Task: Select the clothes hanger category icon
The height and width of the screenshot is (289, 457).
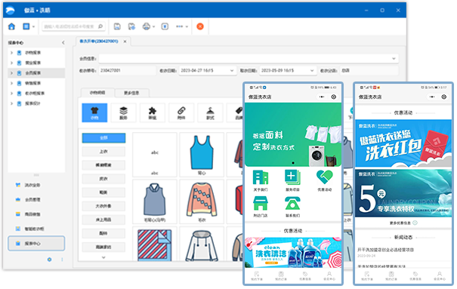Action: tap(210, 112)
